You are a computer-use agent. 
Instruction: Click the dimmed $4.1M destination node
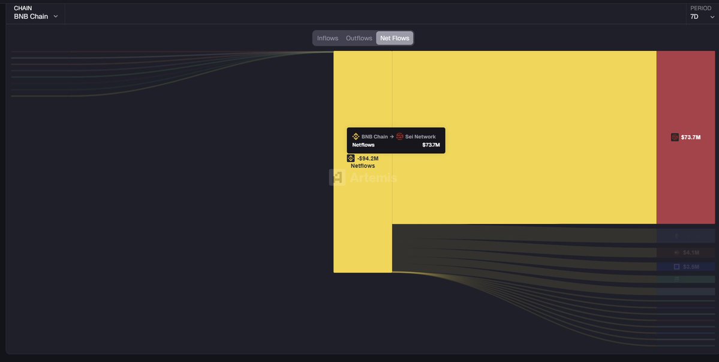[x=685, y=252]
